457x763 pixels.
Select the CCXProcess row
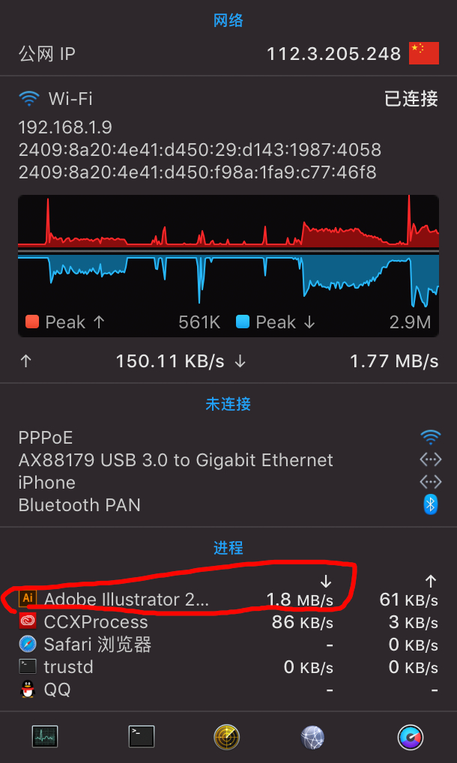[96, 621]
